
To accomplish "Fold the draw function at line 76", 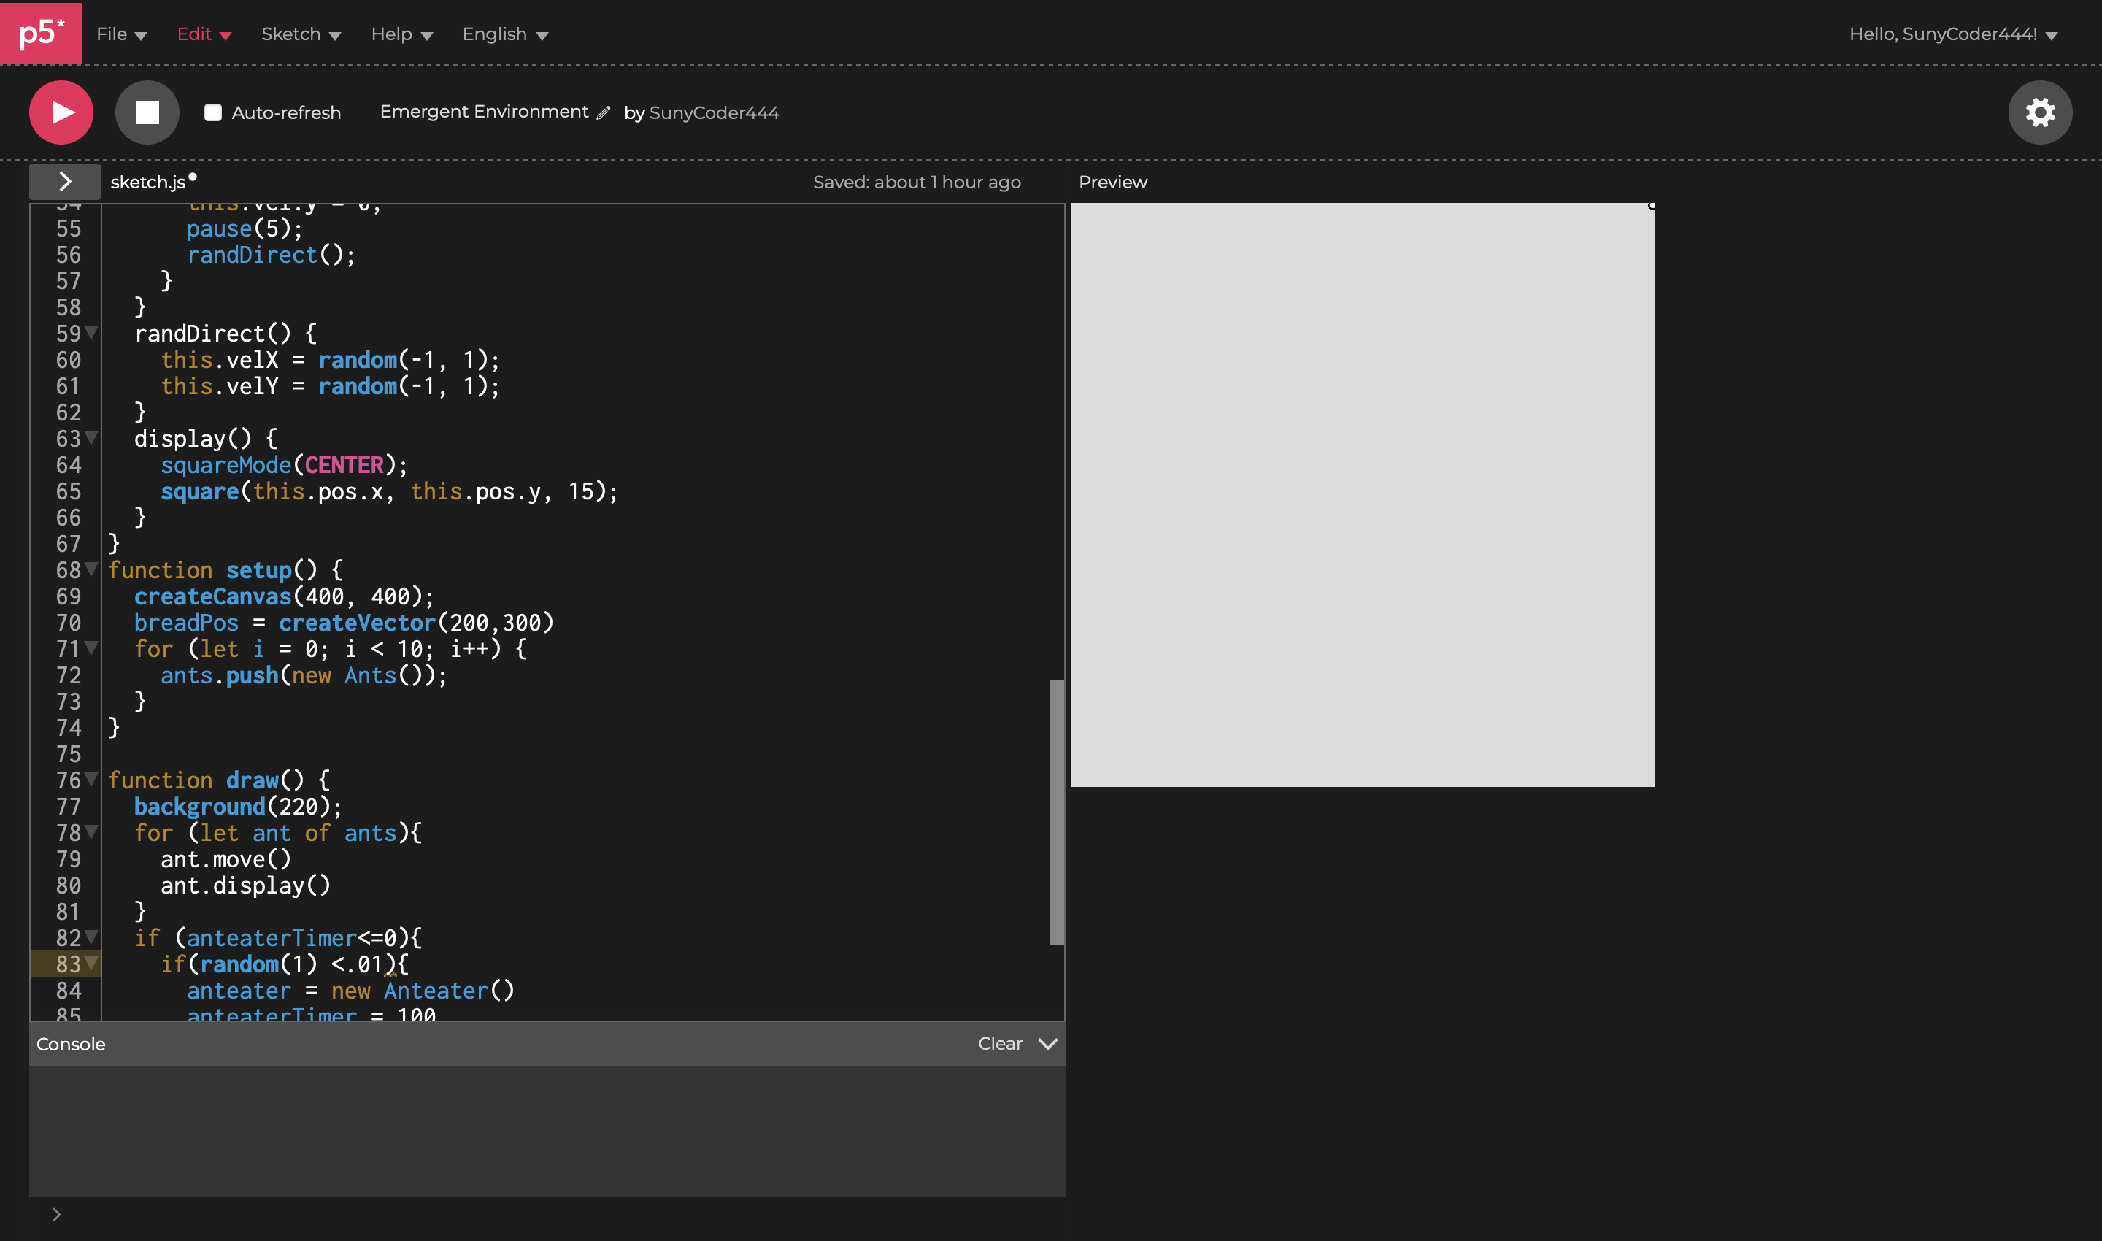I will coord(91,780).
